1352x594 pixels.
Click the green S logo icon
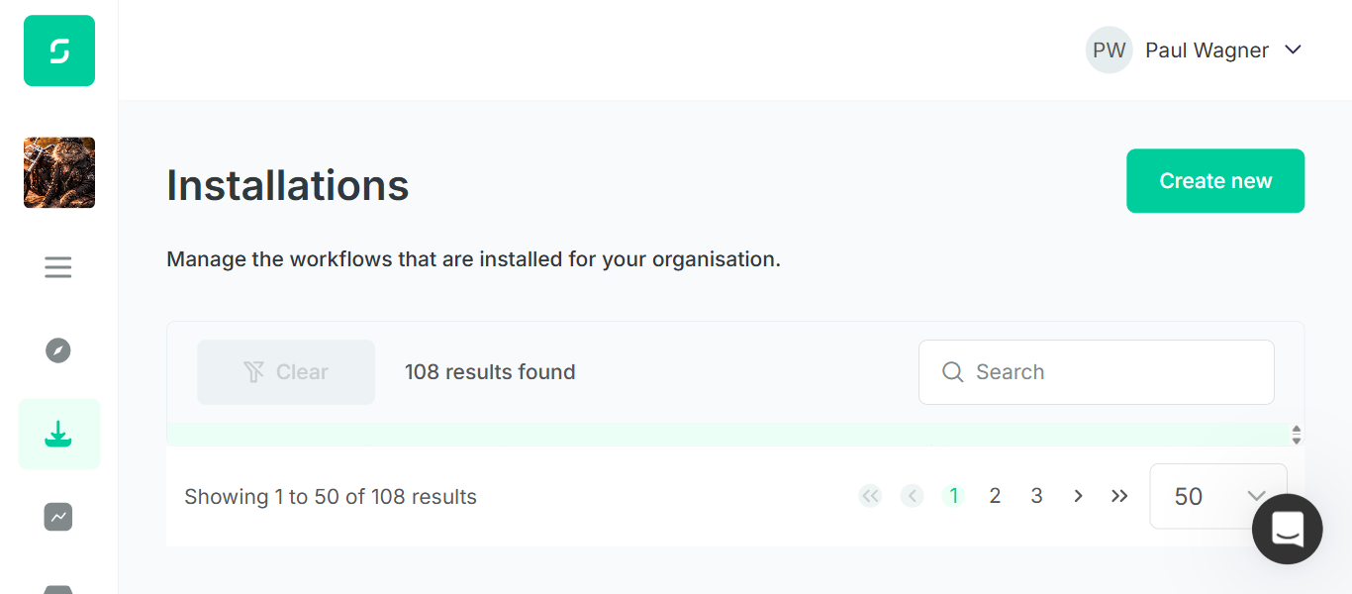coord(59,50)
